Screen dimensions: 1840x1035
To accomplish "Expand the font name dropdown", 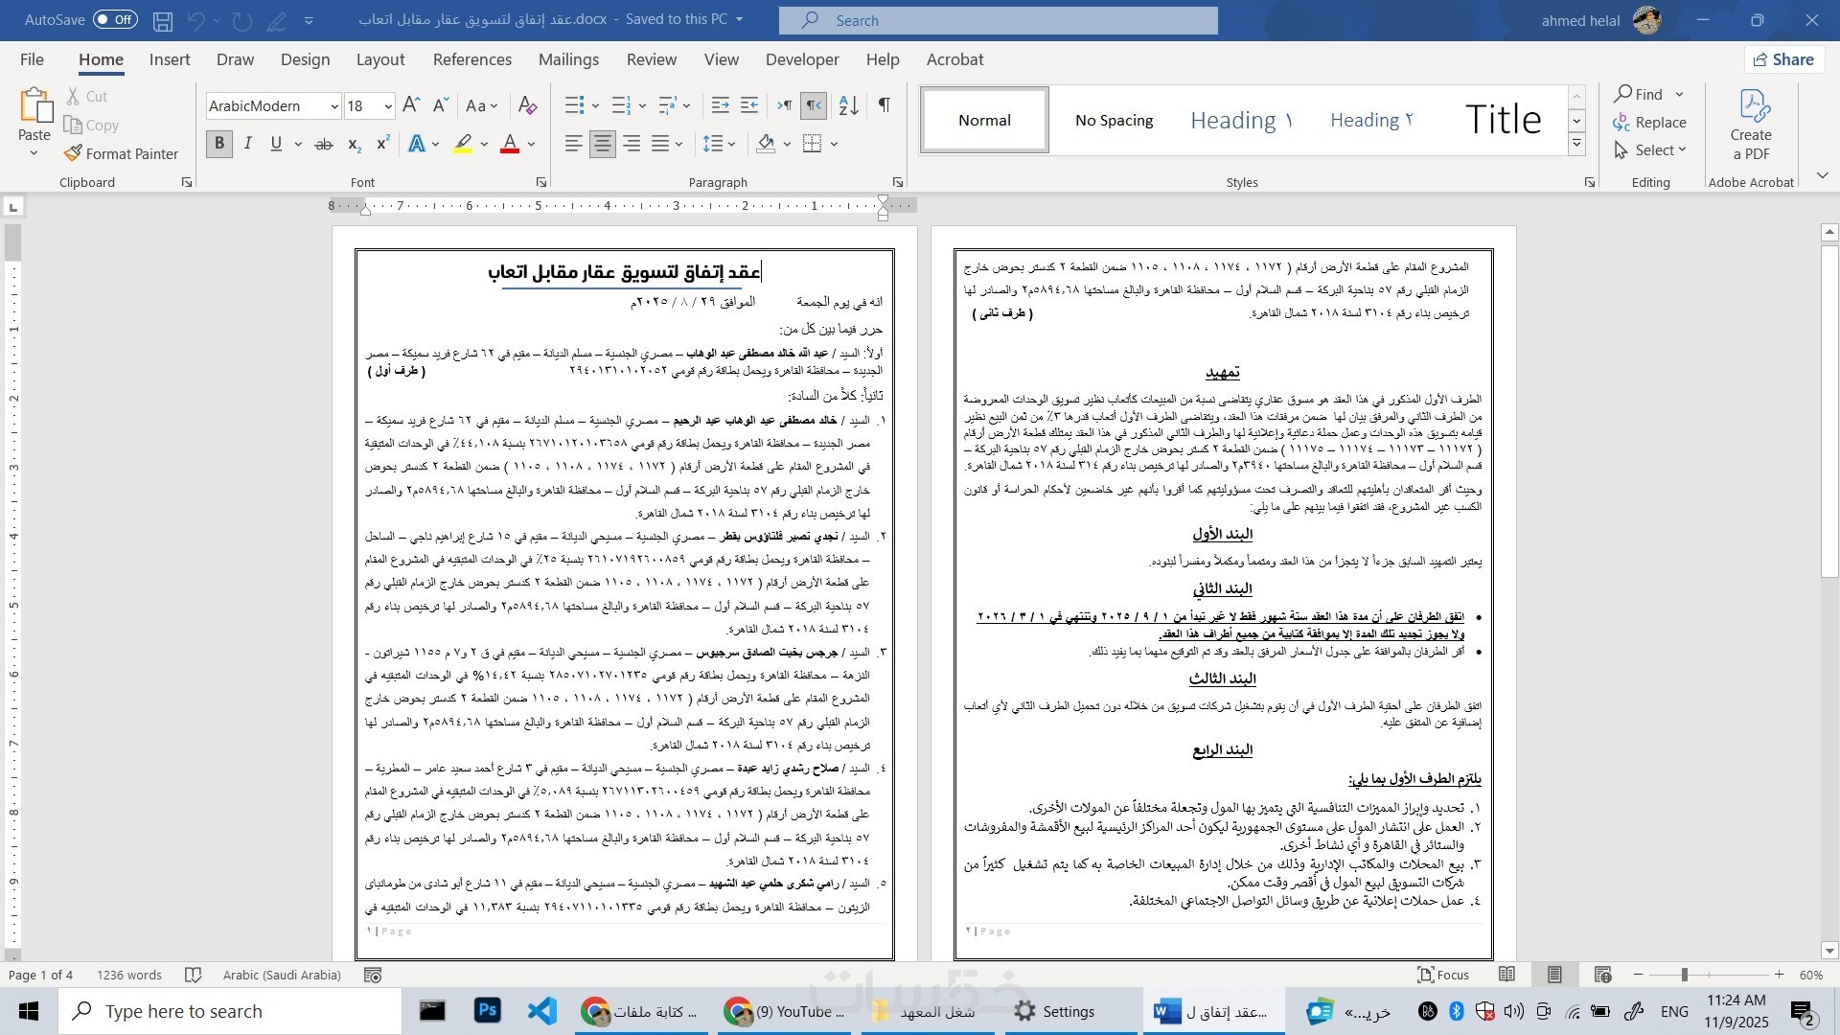I will point(333,106).
